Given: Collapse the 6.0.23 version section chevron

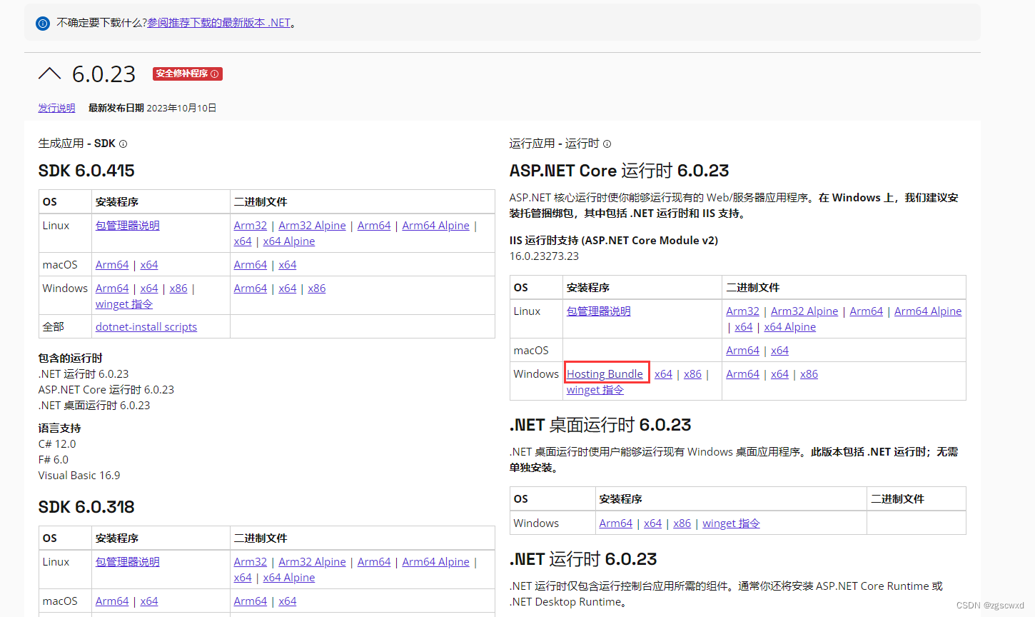Looking at the screenshot, I should [x=49, y=74].
